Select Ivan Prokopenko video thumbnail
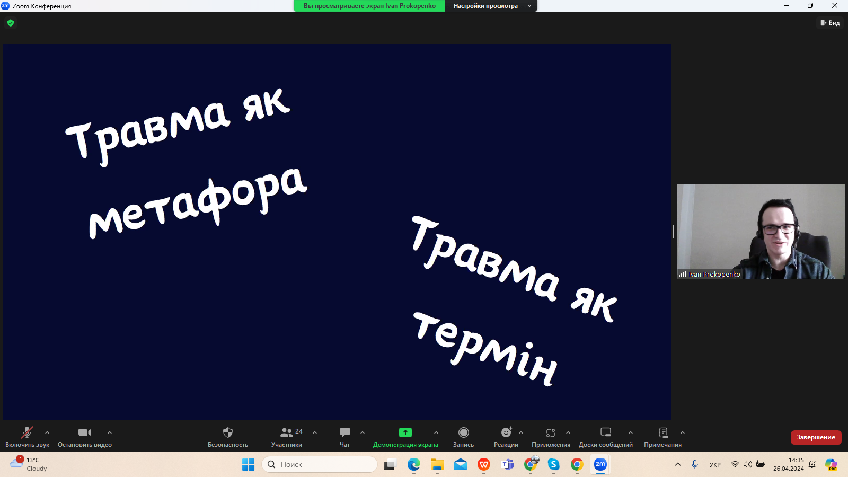Viewport: 848px width, 477px height. (x=761, y=232)
